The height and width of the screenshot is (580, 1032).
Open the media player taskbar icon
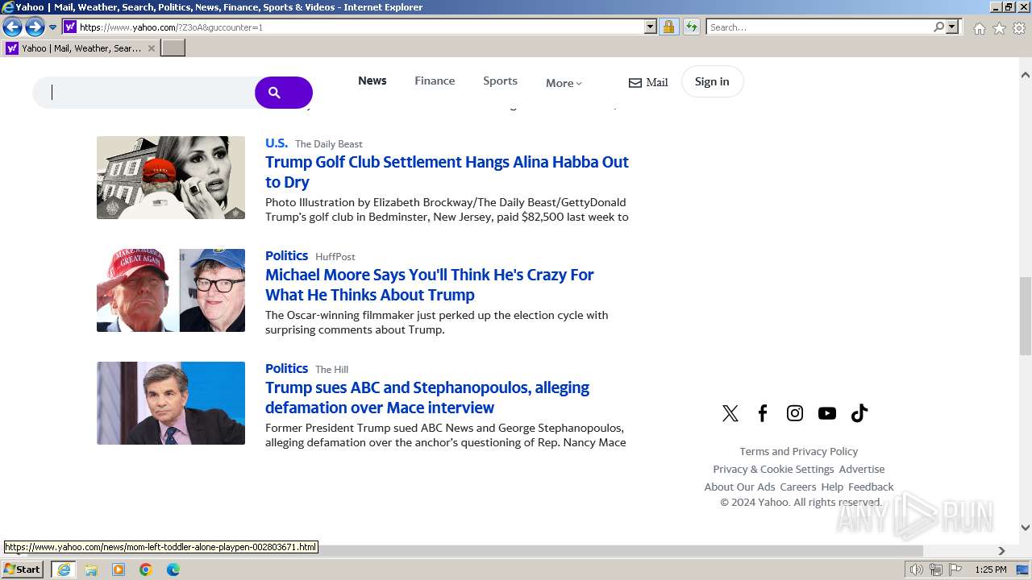click(x=119, y=570)
